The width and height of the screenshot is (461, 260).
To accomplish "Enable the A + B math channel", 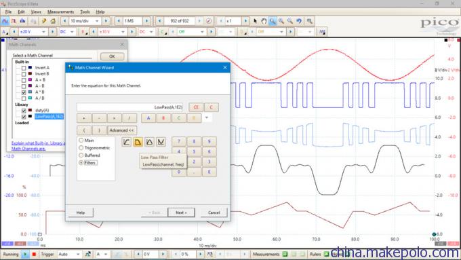I will (x=24, y=80).
